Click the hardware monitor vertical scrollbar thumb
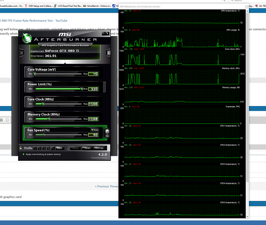 (x=247, y=97)
